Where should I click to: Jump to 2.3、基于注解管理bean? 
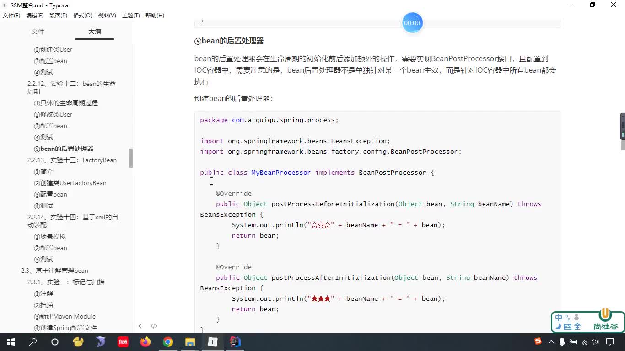tap(54, 271)
